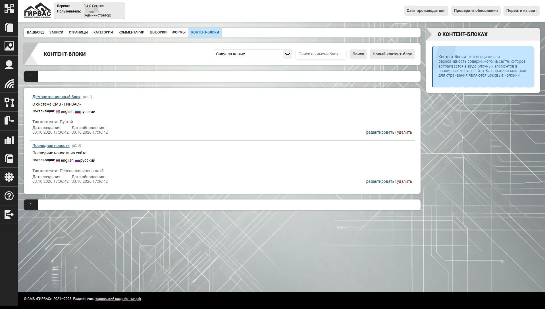Viewport: 545px width, 309px height.
Task: Switch to the ВЫБОРКИ tab
Action: 158,32
